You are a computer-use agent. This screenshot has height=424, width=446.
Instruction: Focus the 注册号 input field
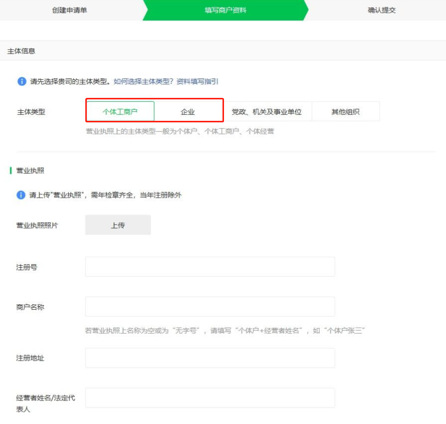point(210,267)
